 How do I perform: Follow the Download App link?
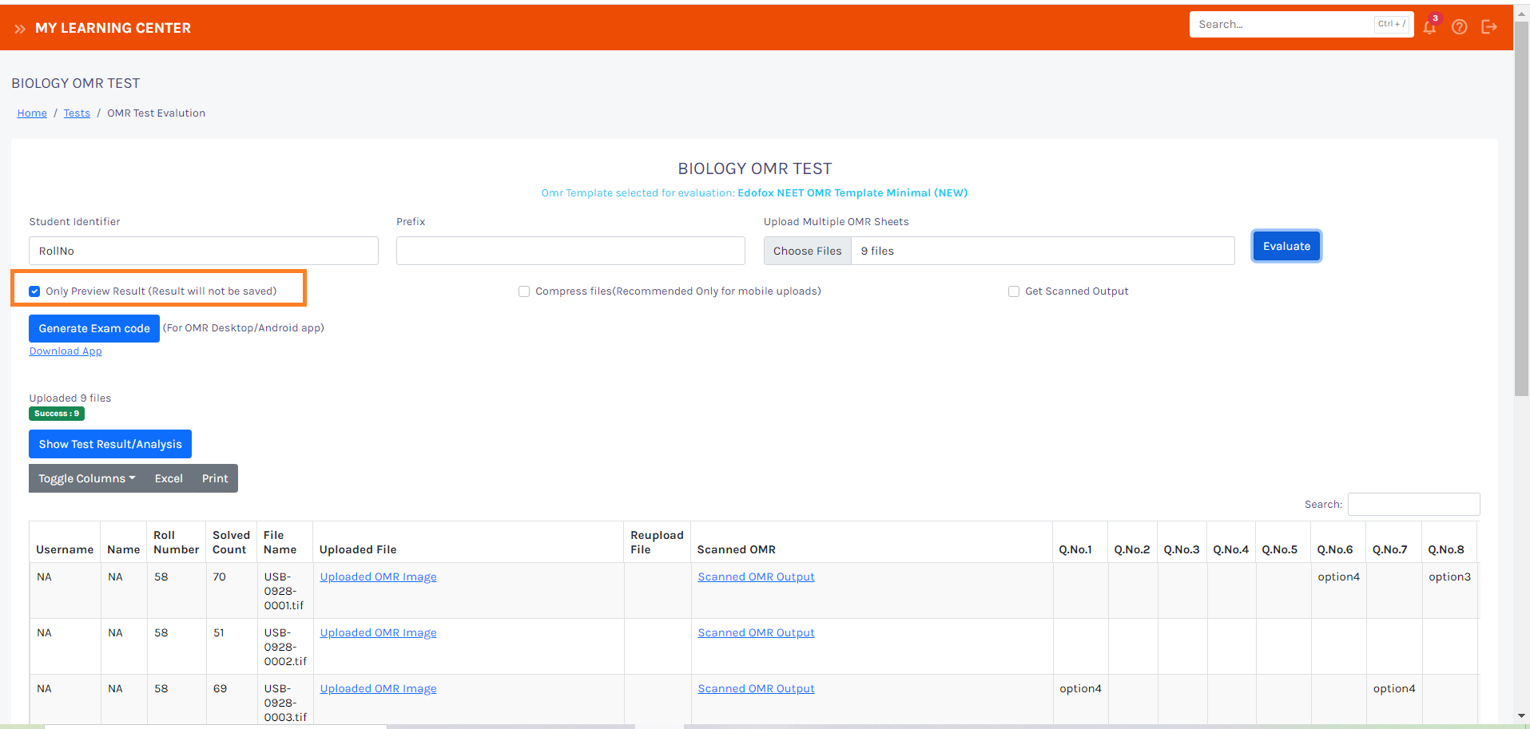(x=66, y=351)
